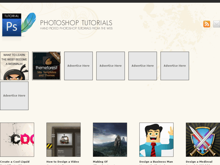Click How to Design a Video title
220x165 pixels.
63,162
